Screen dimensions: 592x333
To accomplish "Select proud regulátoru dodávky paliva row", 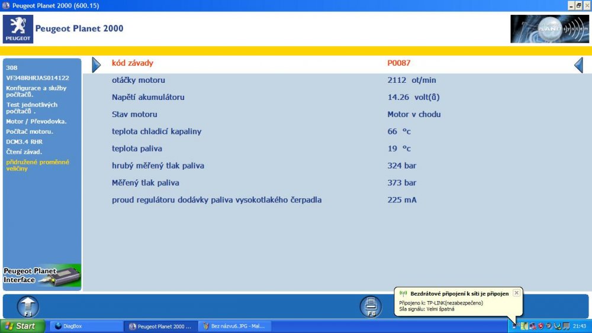I will coord(337,200).
